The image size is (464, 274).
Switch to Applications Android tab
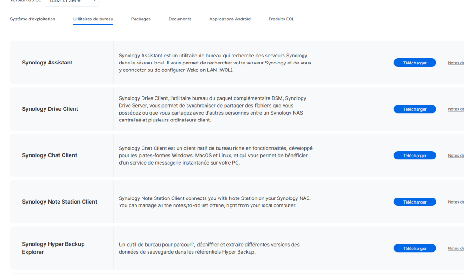point(230,19)
